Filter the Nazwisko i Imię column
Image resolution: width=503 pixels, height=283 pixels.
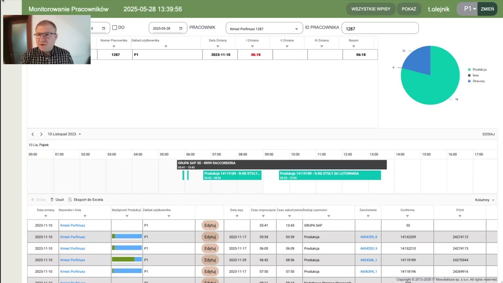[85, 216]
